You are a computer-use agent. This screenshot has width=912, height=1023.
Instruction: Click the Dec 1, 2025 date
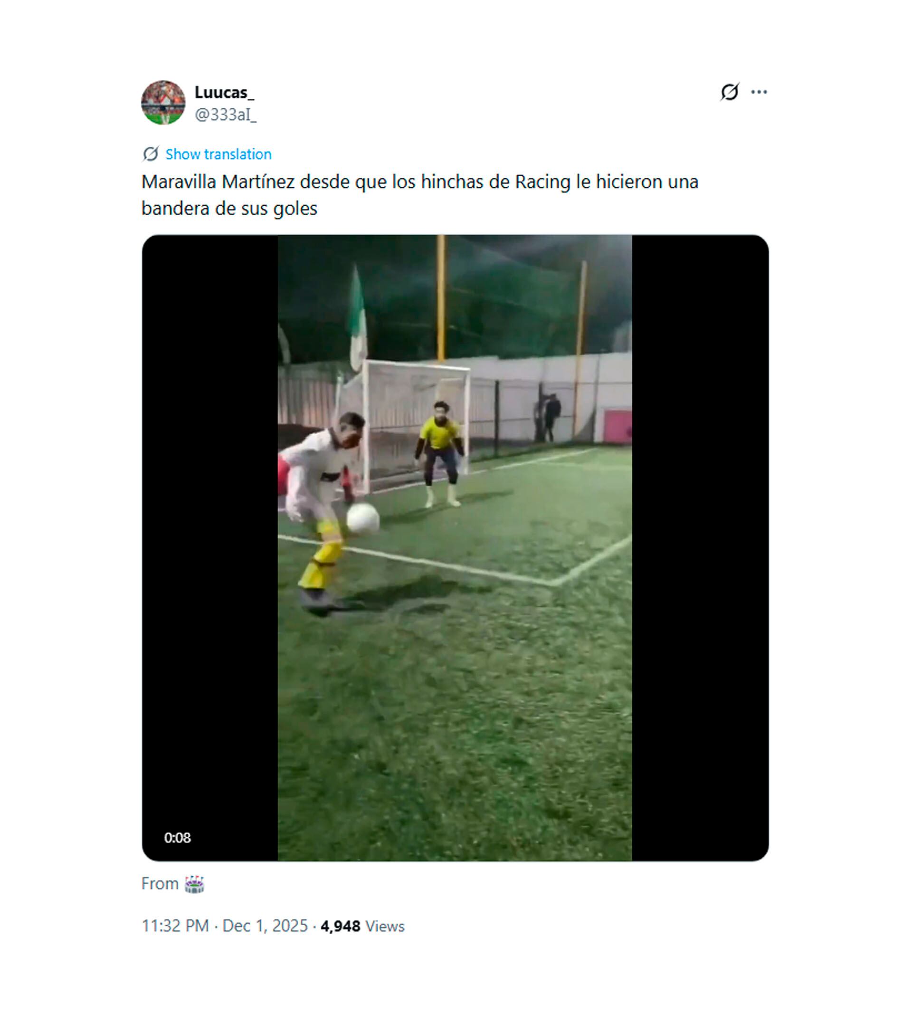(x=265, y=926)
